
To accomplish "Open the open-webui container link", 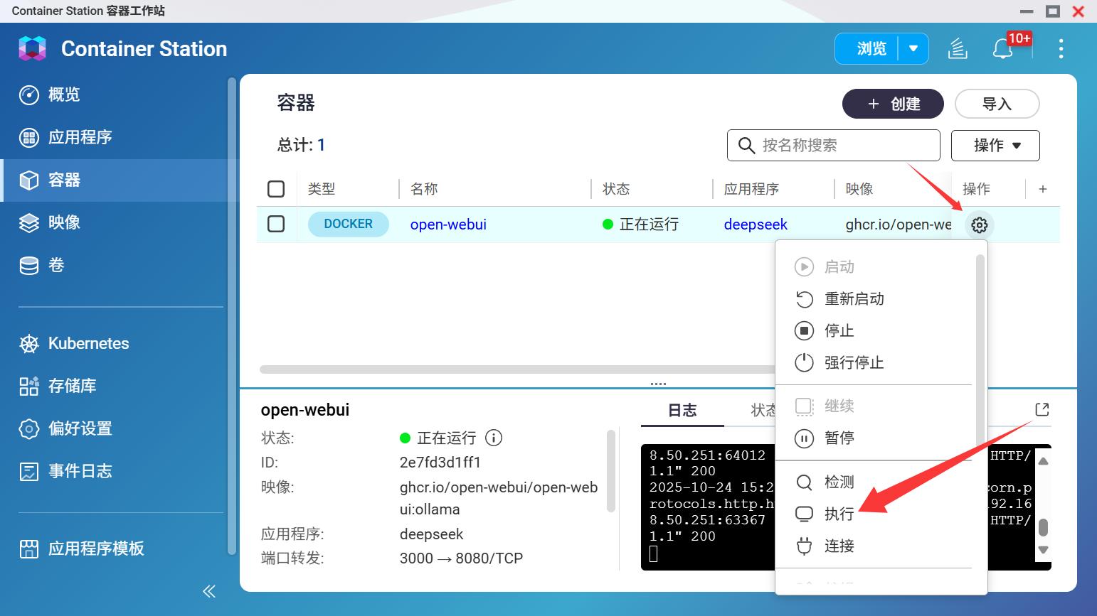I will (x=448, y=225).
